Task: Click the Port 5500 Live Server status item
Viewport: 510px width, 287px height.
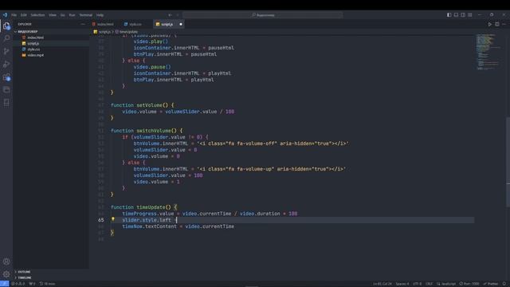Action: 469,284
